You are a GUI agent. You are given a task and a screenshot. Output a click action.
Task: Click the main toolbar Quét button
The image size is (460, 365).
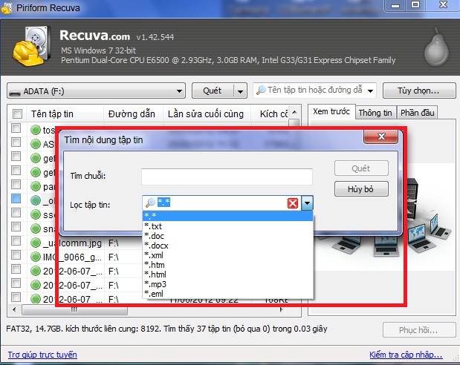click(213, 91)
